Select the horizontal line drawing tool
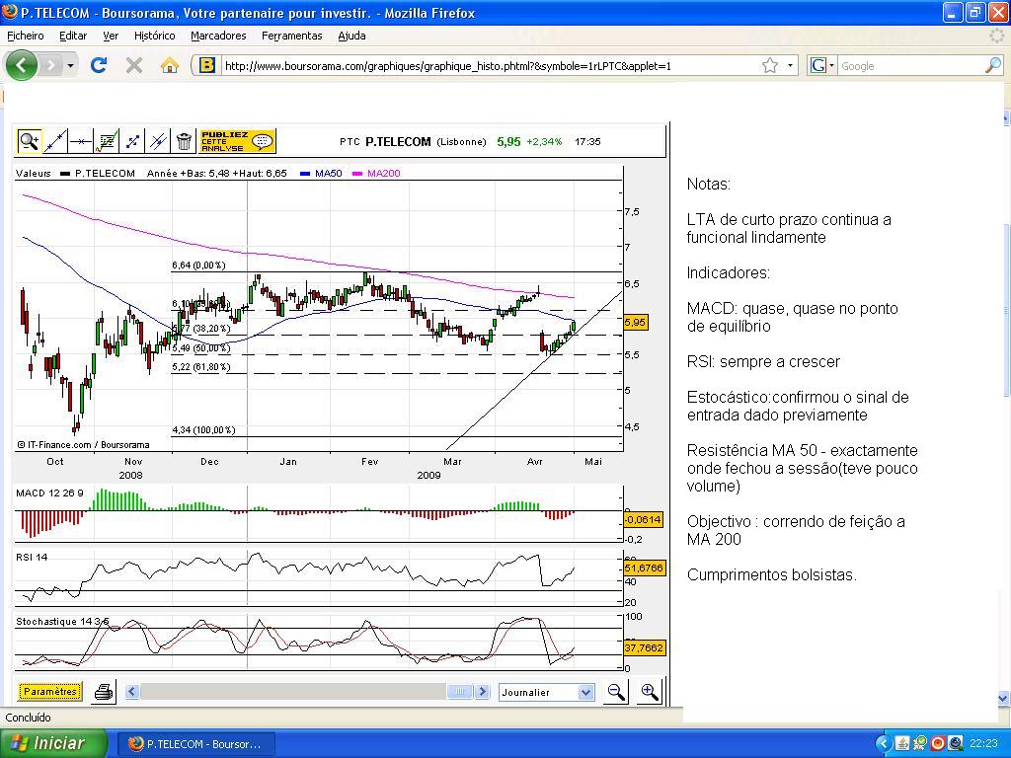Screen dimensions: 1011x758 tap(81, 140)
